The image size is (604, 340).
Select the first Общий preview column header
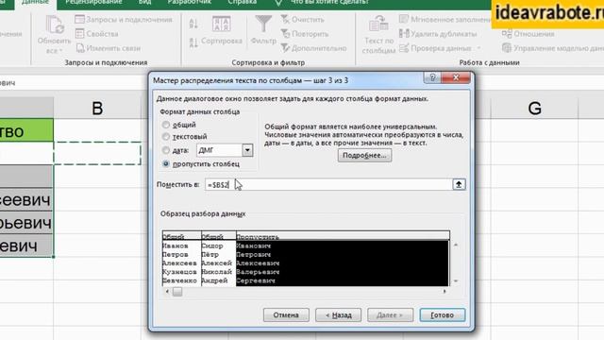click(181, 236)
